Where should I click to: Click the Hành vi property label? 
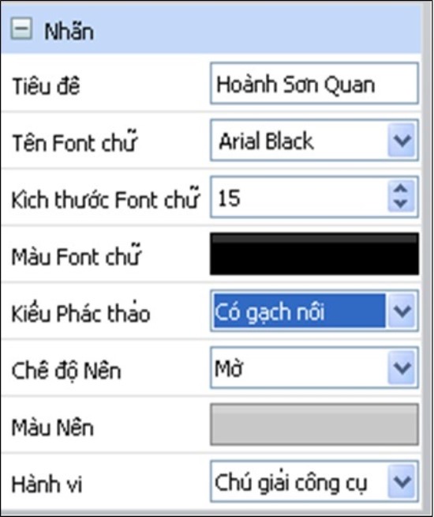click(47, 484)
